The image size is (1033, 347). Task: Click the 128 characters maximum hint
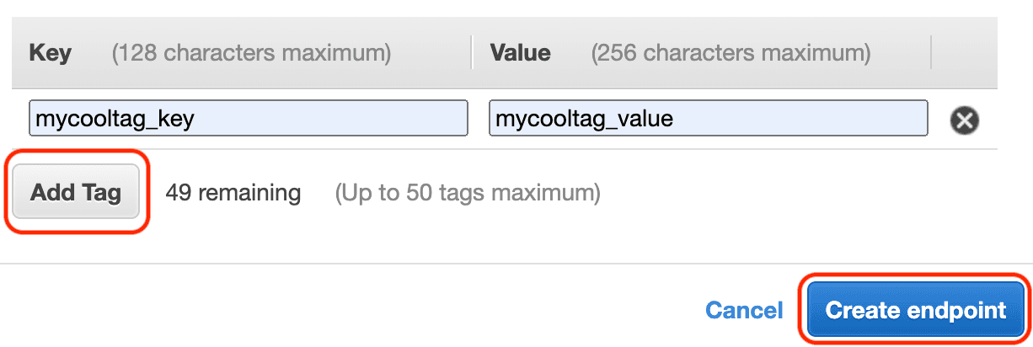click(251, 54)
